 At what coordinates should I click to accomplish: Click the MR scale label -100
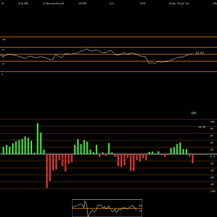click(x=213, y=191)
